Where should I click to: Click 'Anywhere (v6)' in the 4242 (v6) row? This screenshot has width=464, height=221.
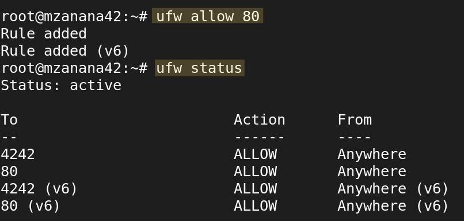(x=393, y=188)
